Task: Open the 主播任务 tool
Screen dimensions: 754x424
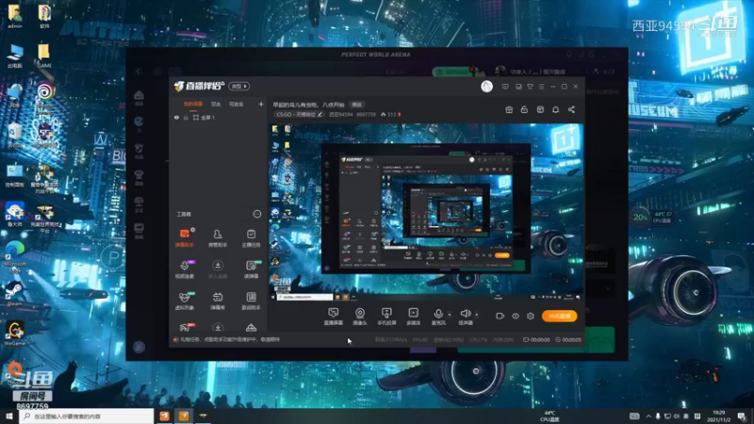Action: (x=251, y=238)
